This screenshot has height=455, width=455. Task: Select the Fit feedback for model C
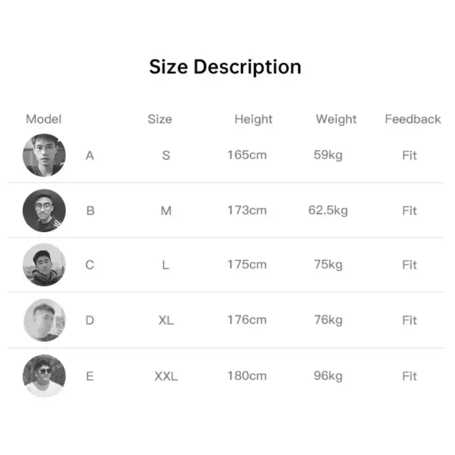[409, 265]
